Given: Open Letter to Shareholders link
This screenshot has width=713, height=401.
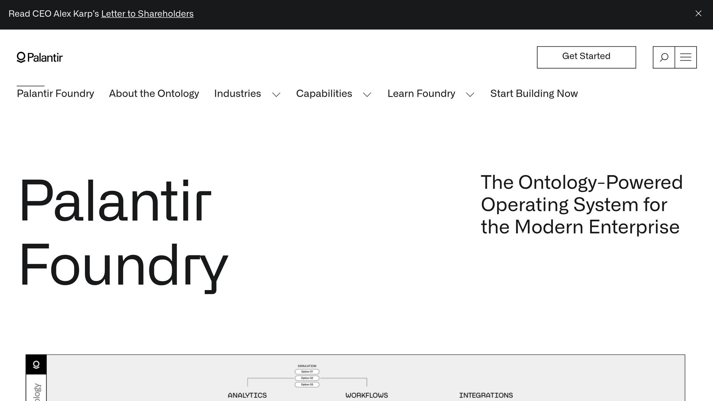Looking at the screenshot, I should pos(147,14).
